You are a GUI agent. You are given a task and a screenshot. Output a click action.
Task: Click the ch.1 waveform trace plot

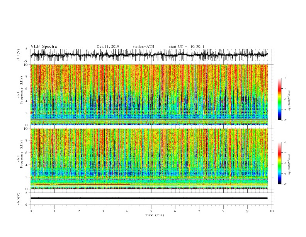[149, 55]
